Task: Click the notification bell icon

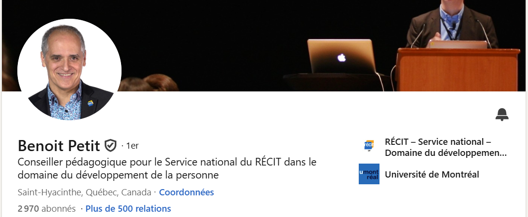Action: (x=502, y=115)
